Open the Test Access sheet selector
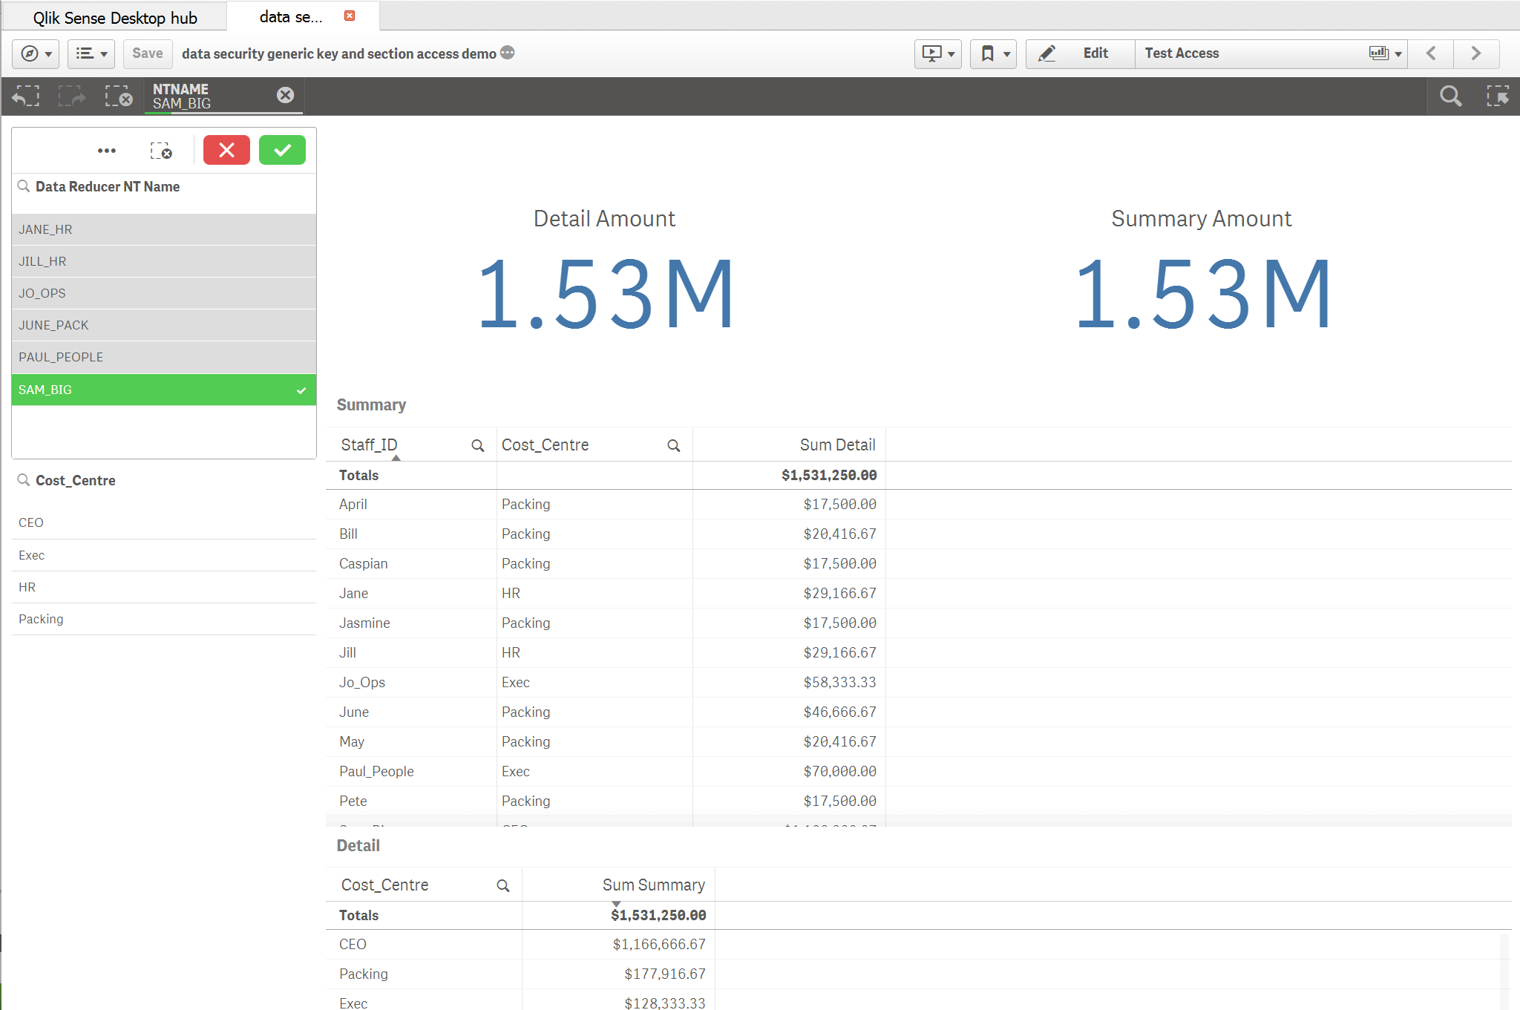 (x=1271, y=53)
